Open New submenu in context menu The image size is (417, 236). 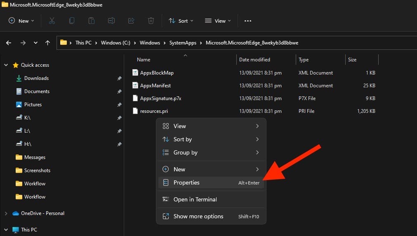click(211, 169)
